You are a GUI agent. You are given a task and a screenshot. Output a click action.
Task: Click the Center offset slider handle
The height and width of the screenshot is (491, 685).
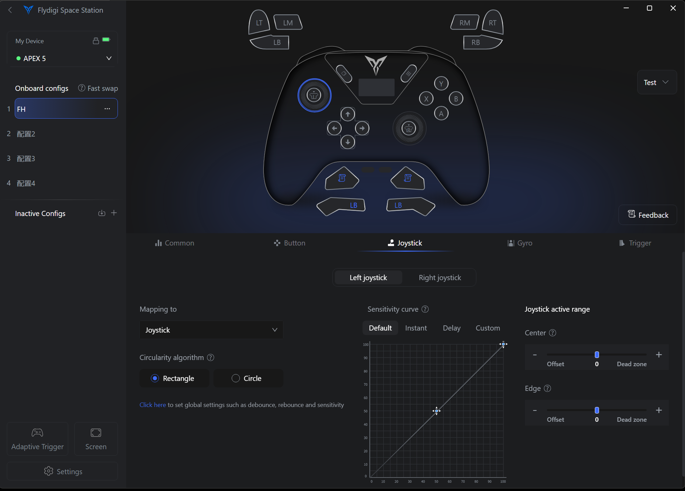tap(597, 355)
